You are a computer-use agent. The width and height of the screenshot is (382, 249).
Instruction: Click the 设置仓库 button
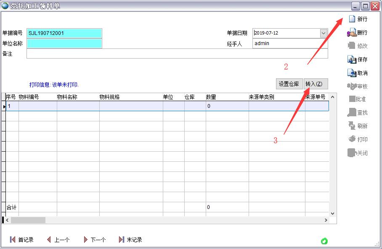click(289, 83)
